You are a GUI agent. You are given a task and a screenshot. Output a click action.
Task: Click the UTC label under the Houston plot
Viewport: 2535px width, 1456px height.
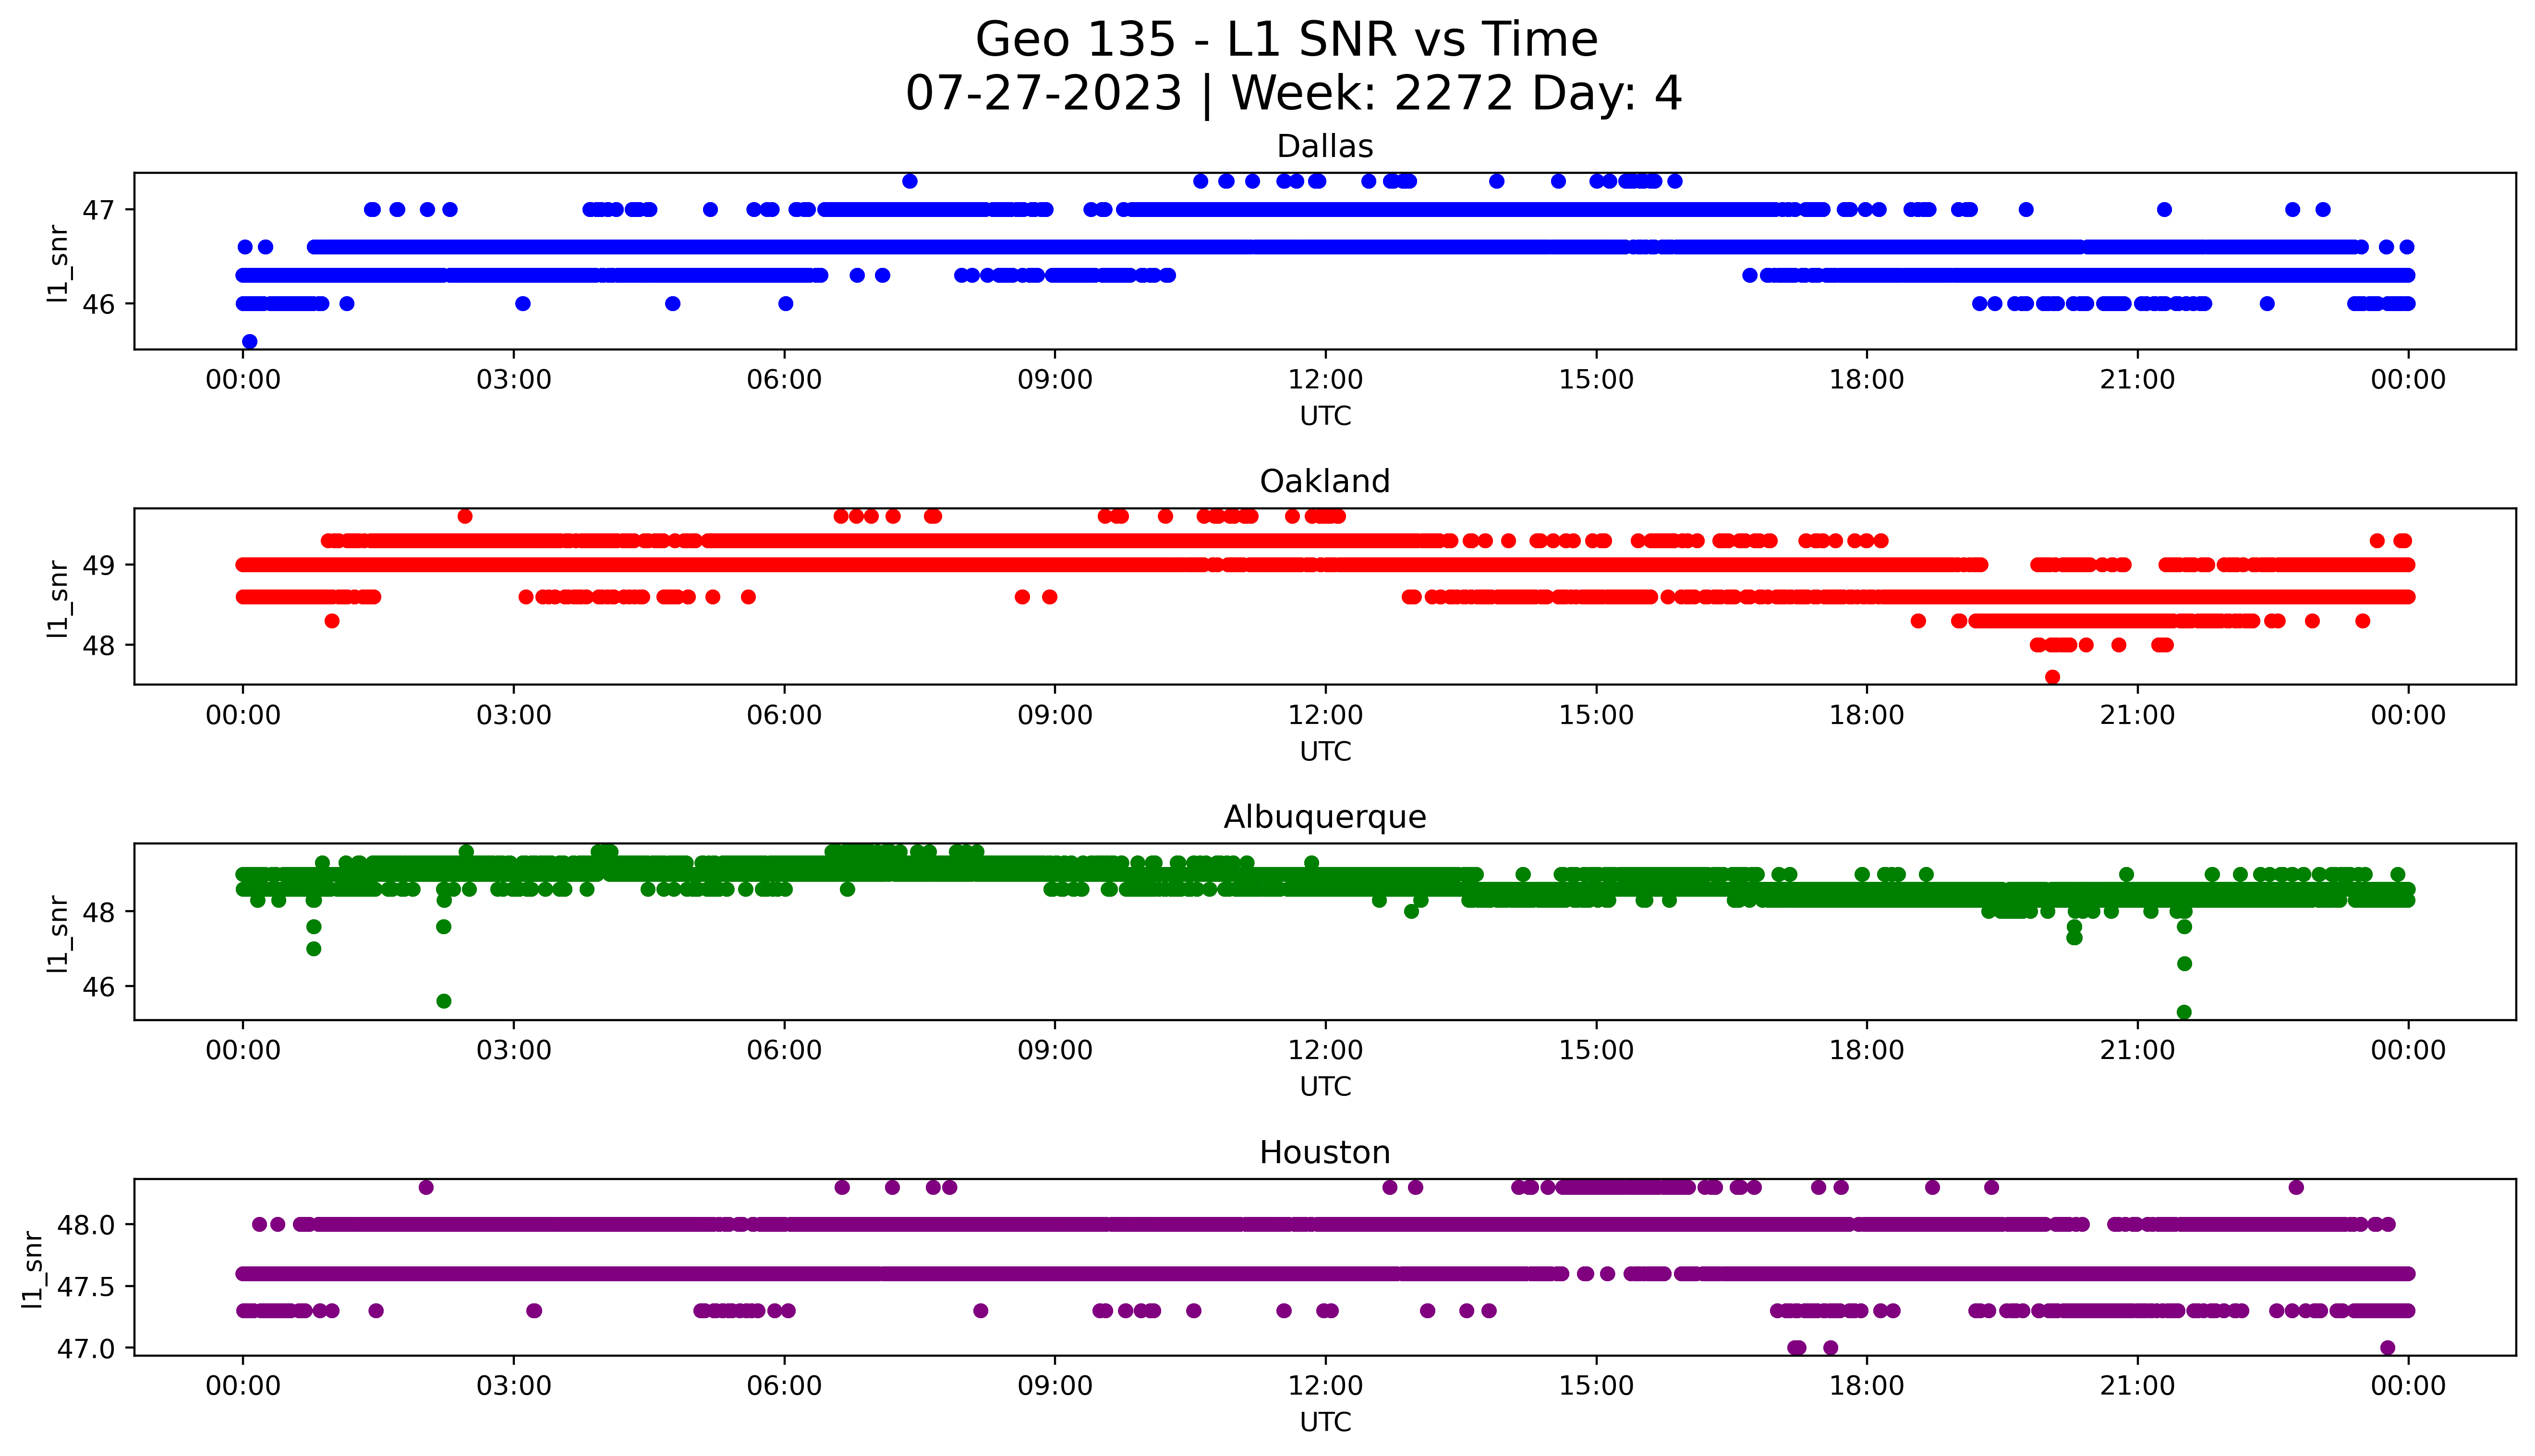(1325, 1422)
